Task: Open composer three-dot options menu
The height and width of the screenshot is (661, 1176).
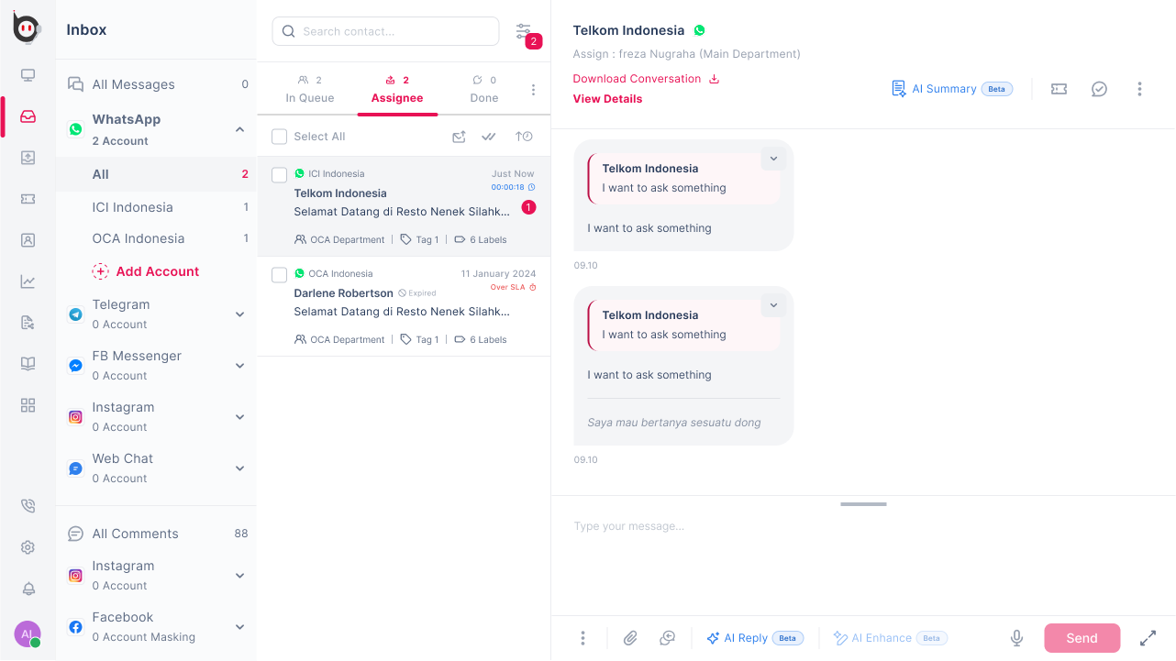Action: 582,638
